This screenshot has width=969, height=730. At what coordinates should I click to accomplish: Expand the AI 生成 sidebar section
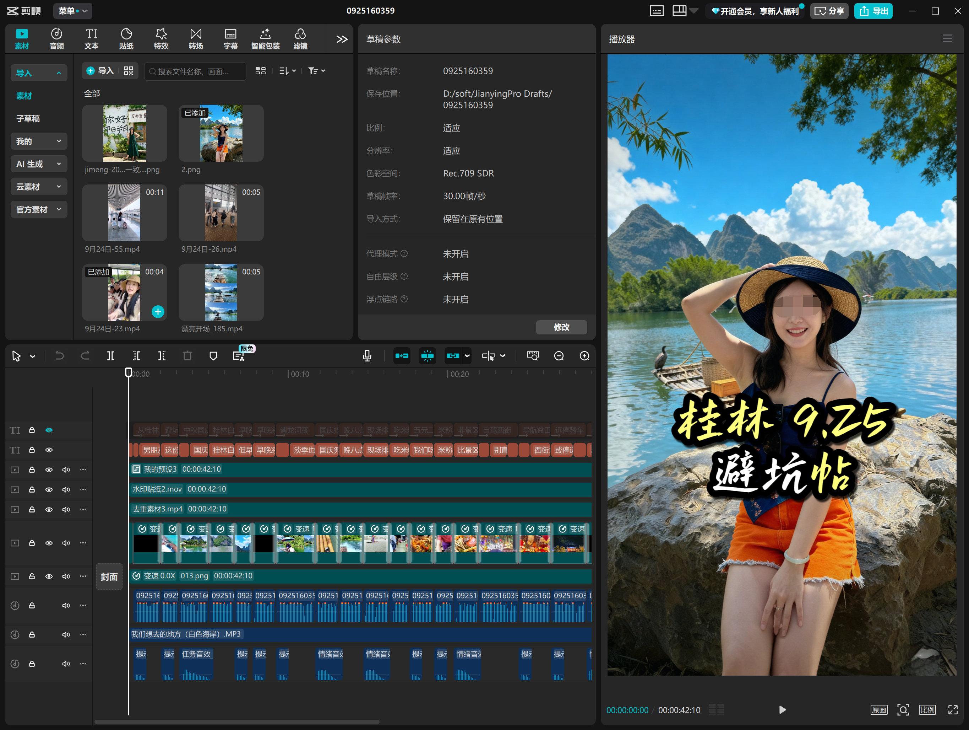[39, 164]
